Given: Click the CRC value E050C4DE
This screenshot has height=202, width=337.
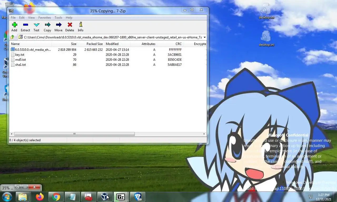Looking at the screenshot, I should [x=175, y=59].
